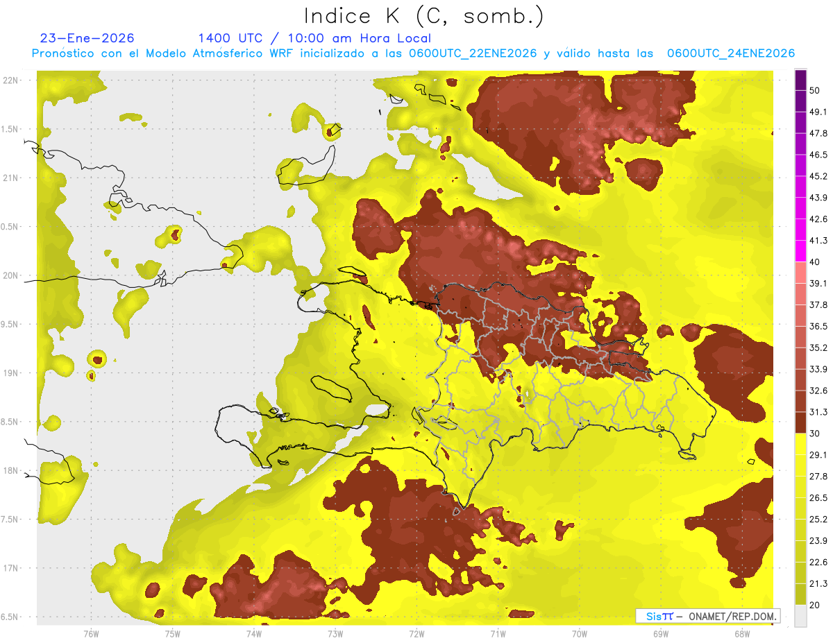Select the colorbar value "41.3"
Viewport: 833px width, 643px height.
pos(818,241)
